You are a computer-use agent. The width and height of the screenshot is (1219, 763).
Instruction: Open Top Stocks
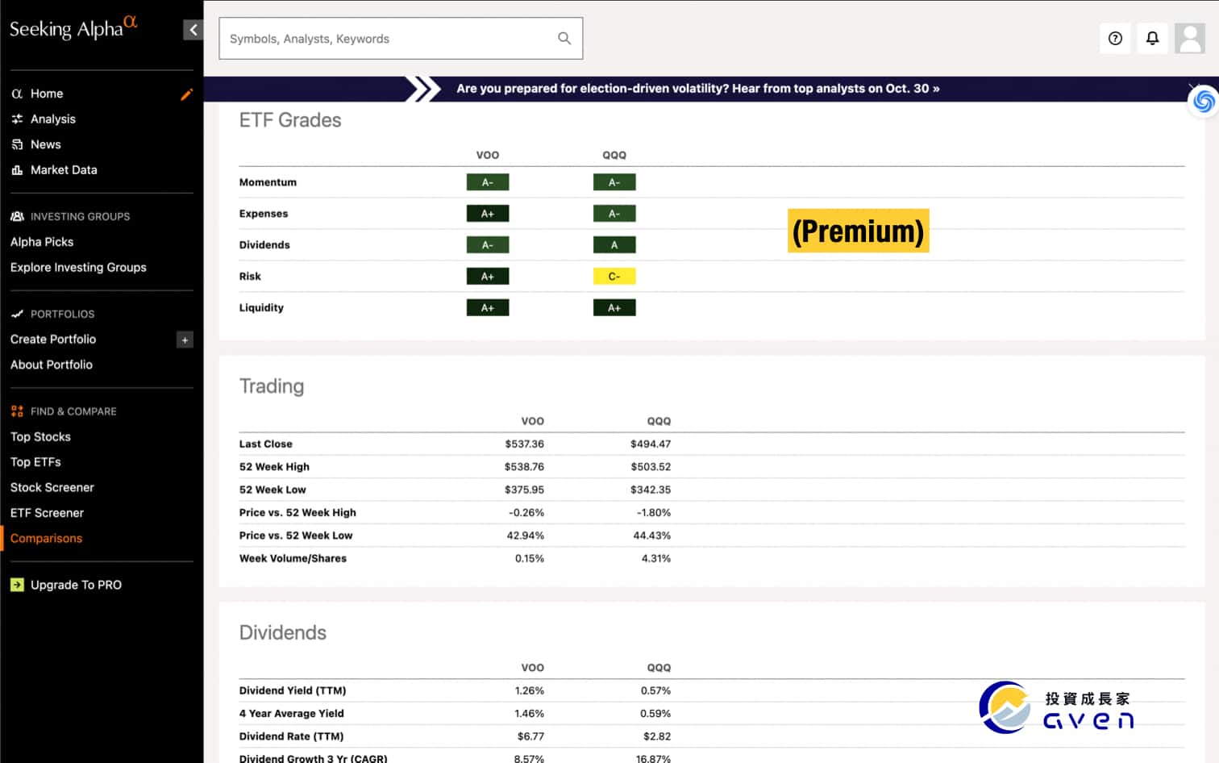pos(40,436)
